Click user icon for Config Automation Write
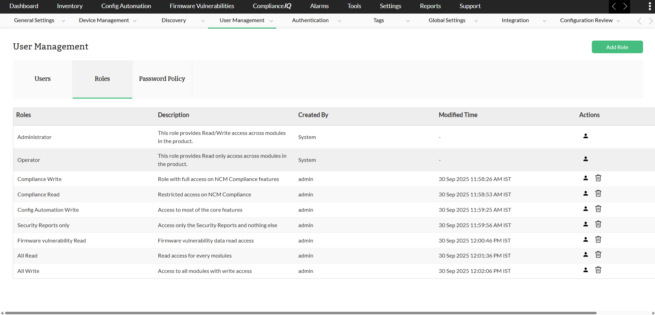 pyautogui.click(x=585, y=209)
